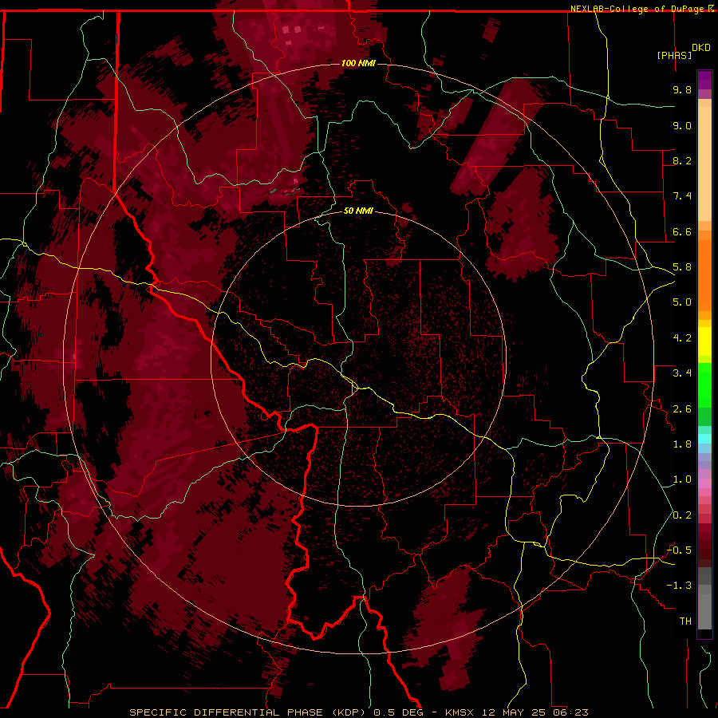Viewport: 718px width, 718px height.
Task: Pick the dark red band of color bar
Action: (x=704, y=545)
